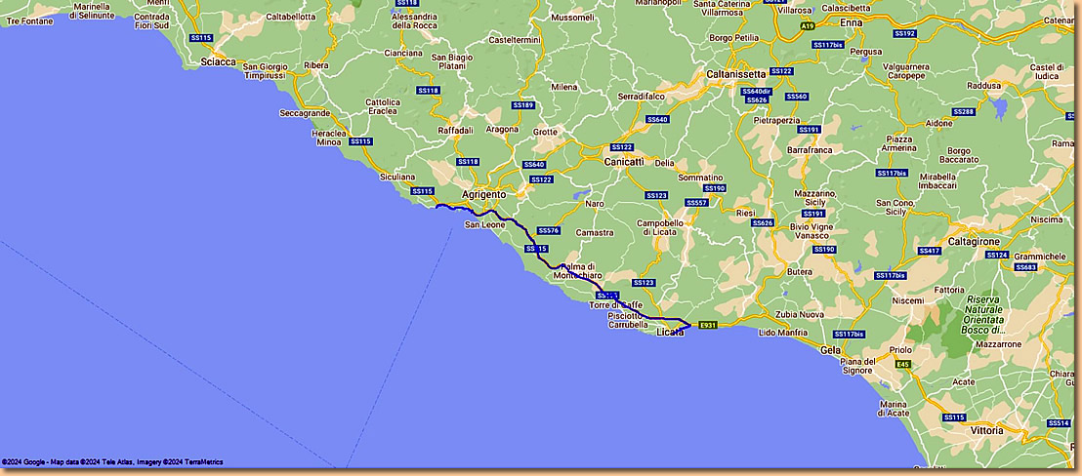Viewport: 1082px width, 476px height.
Task: Click the E931 road shield east of Licata
Action: click(x=707, y=325)
